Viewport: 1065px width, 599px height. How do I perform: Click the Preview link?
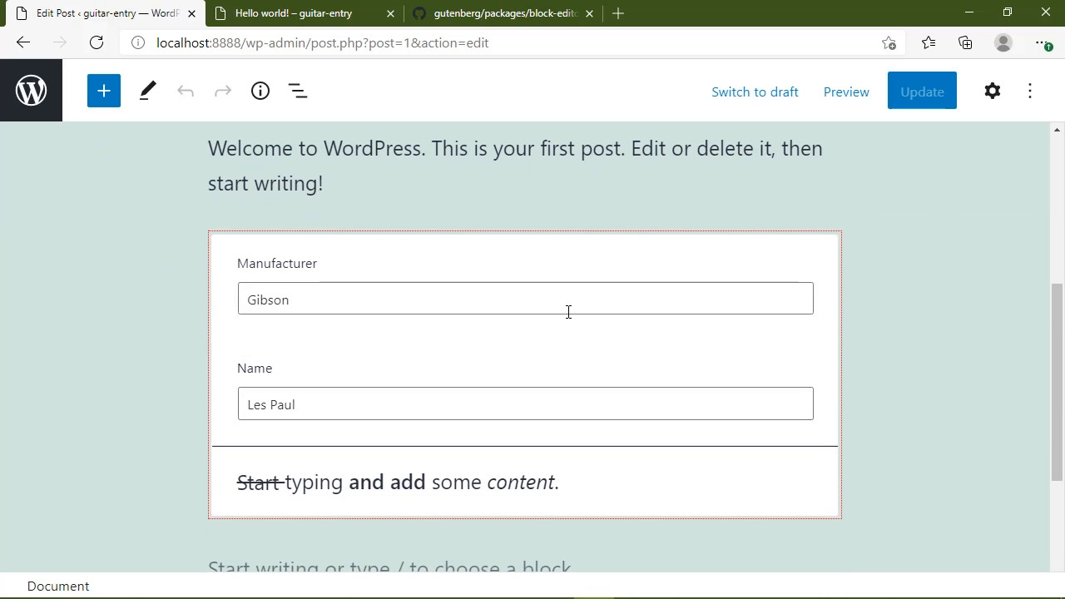pyautogui.click(x=846, y=92)
